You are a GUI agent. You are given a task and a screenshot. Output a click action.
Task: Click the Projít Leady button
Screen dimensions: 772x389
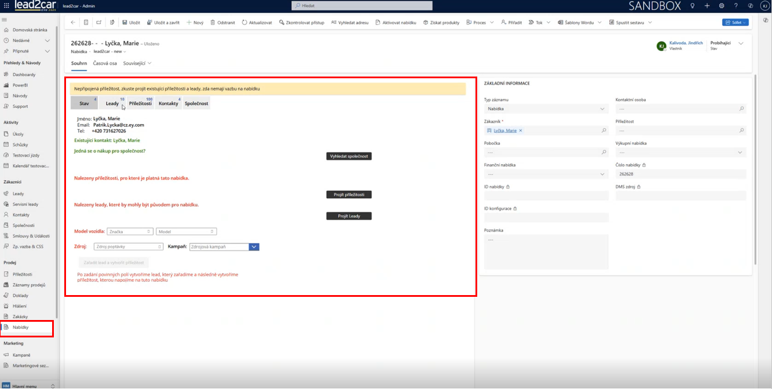tap(349, 216)
